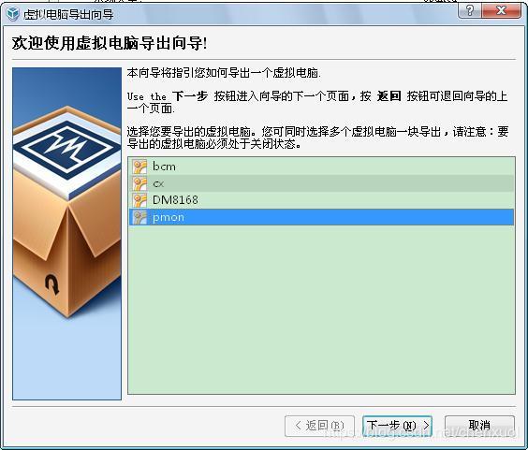Viewport: 528px width, 450px height.
Task: Select the highlighted pmon entry
Action: click(x=322, y=217)
